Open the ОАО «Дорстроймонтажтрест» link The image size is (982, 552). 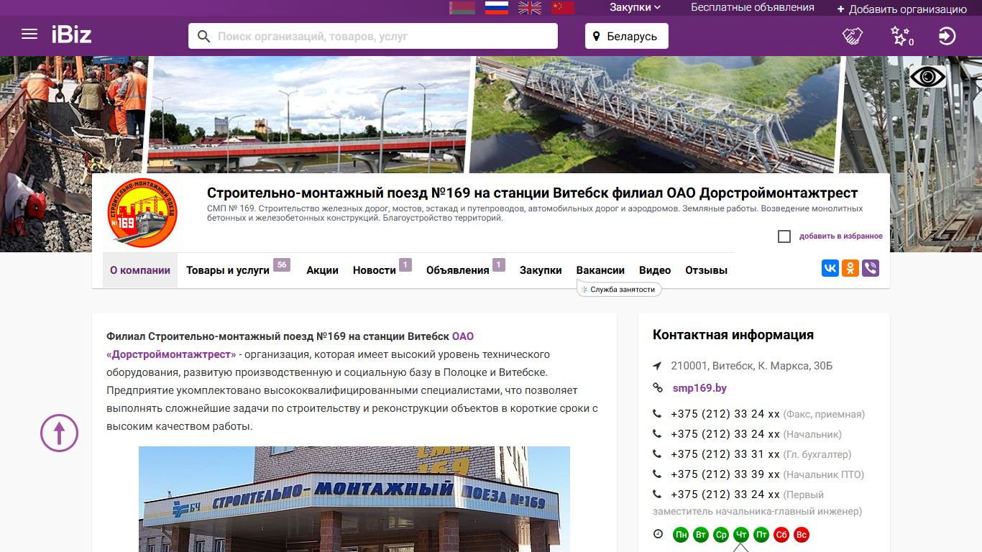[x=171, y=354]
